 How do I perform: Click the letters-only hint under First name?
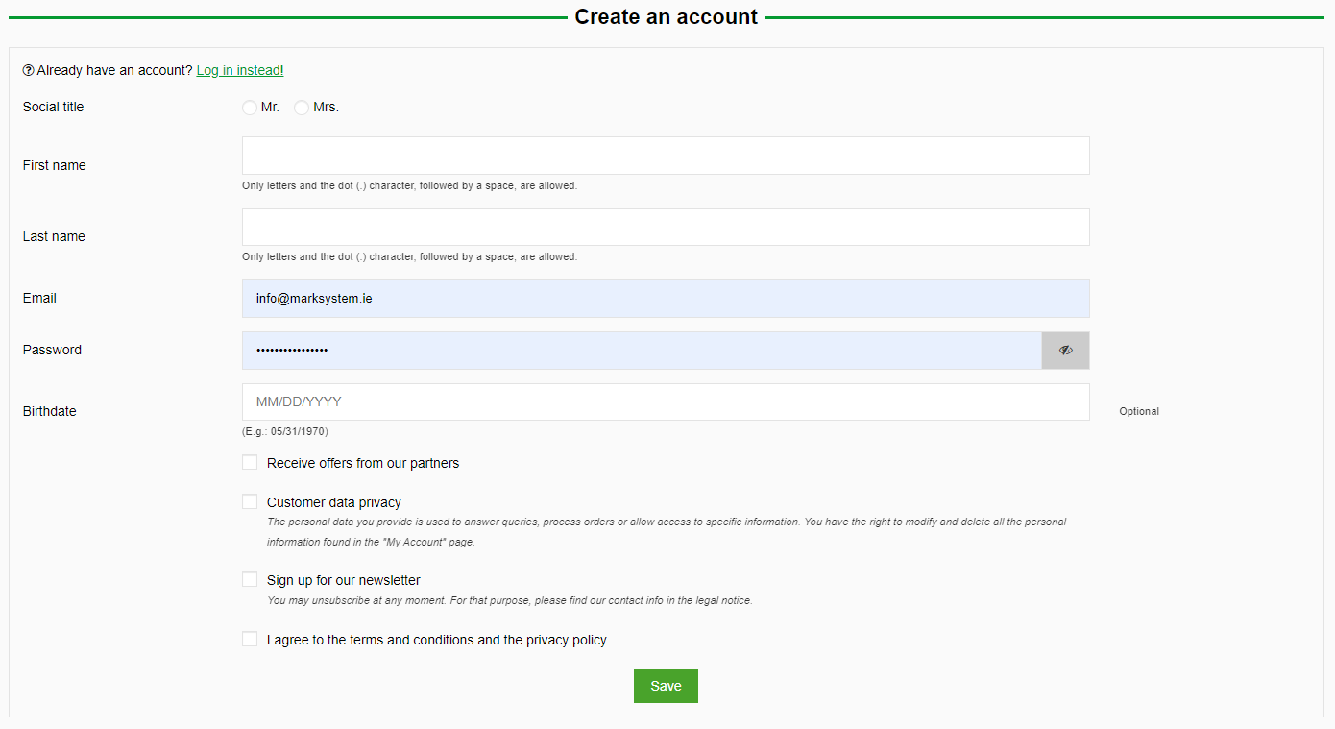[x=410, y=185]
